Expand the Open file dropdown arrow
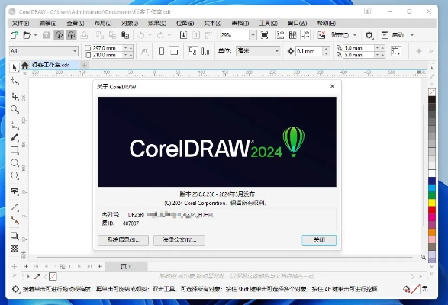448x305 pixels. [35, 35]
